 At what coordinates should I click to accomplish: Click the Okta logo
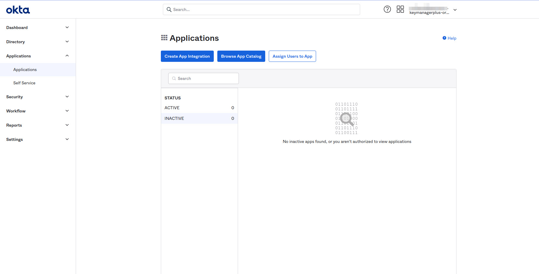click(18, 9)
